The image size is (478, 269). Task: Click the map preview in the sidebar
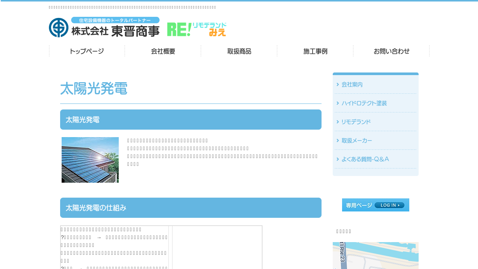coord(375,256)
